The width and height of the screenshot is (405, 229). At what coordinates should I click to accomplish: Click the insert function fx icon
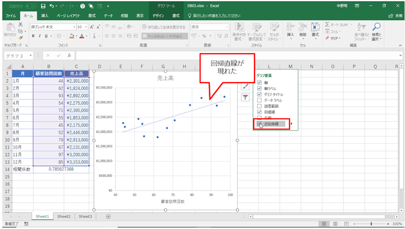[x=69, y=55]
